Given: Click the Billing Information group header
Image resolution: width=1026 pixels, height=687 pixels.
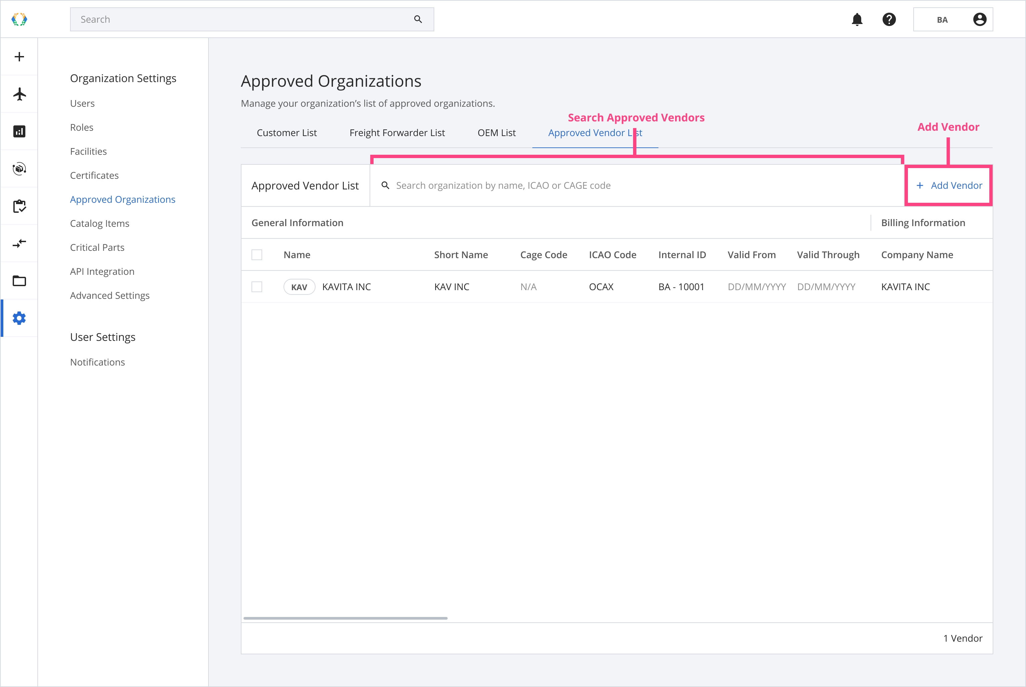Looking at the screenshot, I should 923,223.
